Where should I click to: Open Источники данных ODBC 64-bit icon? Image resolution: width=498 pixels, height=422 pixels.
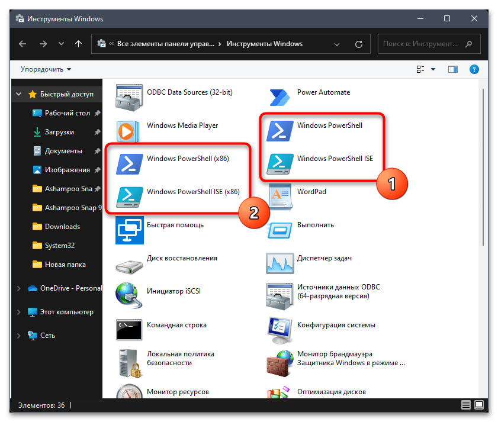click(x=279, y=297)
